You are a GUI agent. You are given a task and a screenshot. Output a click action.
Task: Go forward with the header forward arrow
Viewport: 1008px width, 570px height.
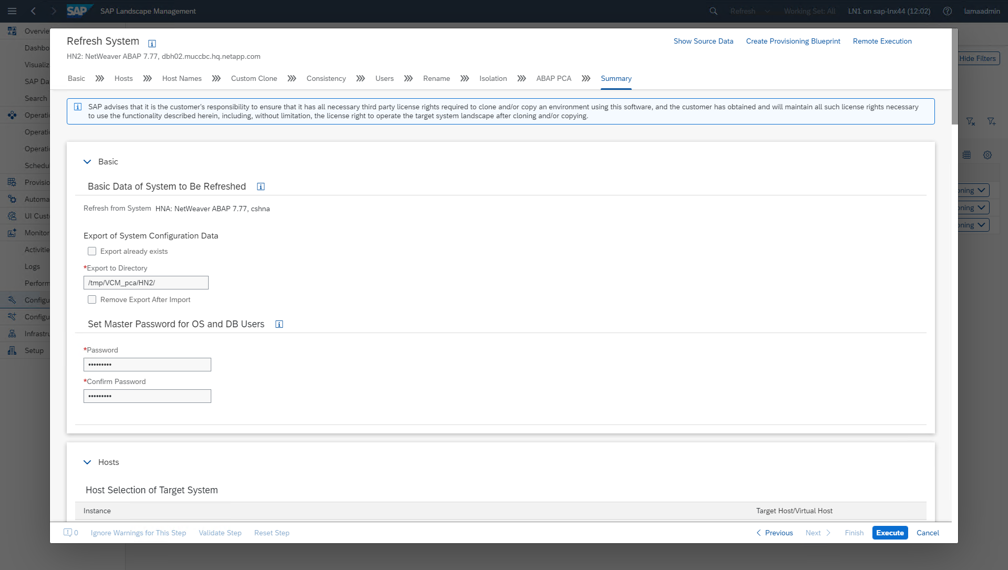point(54,11)
